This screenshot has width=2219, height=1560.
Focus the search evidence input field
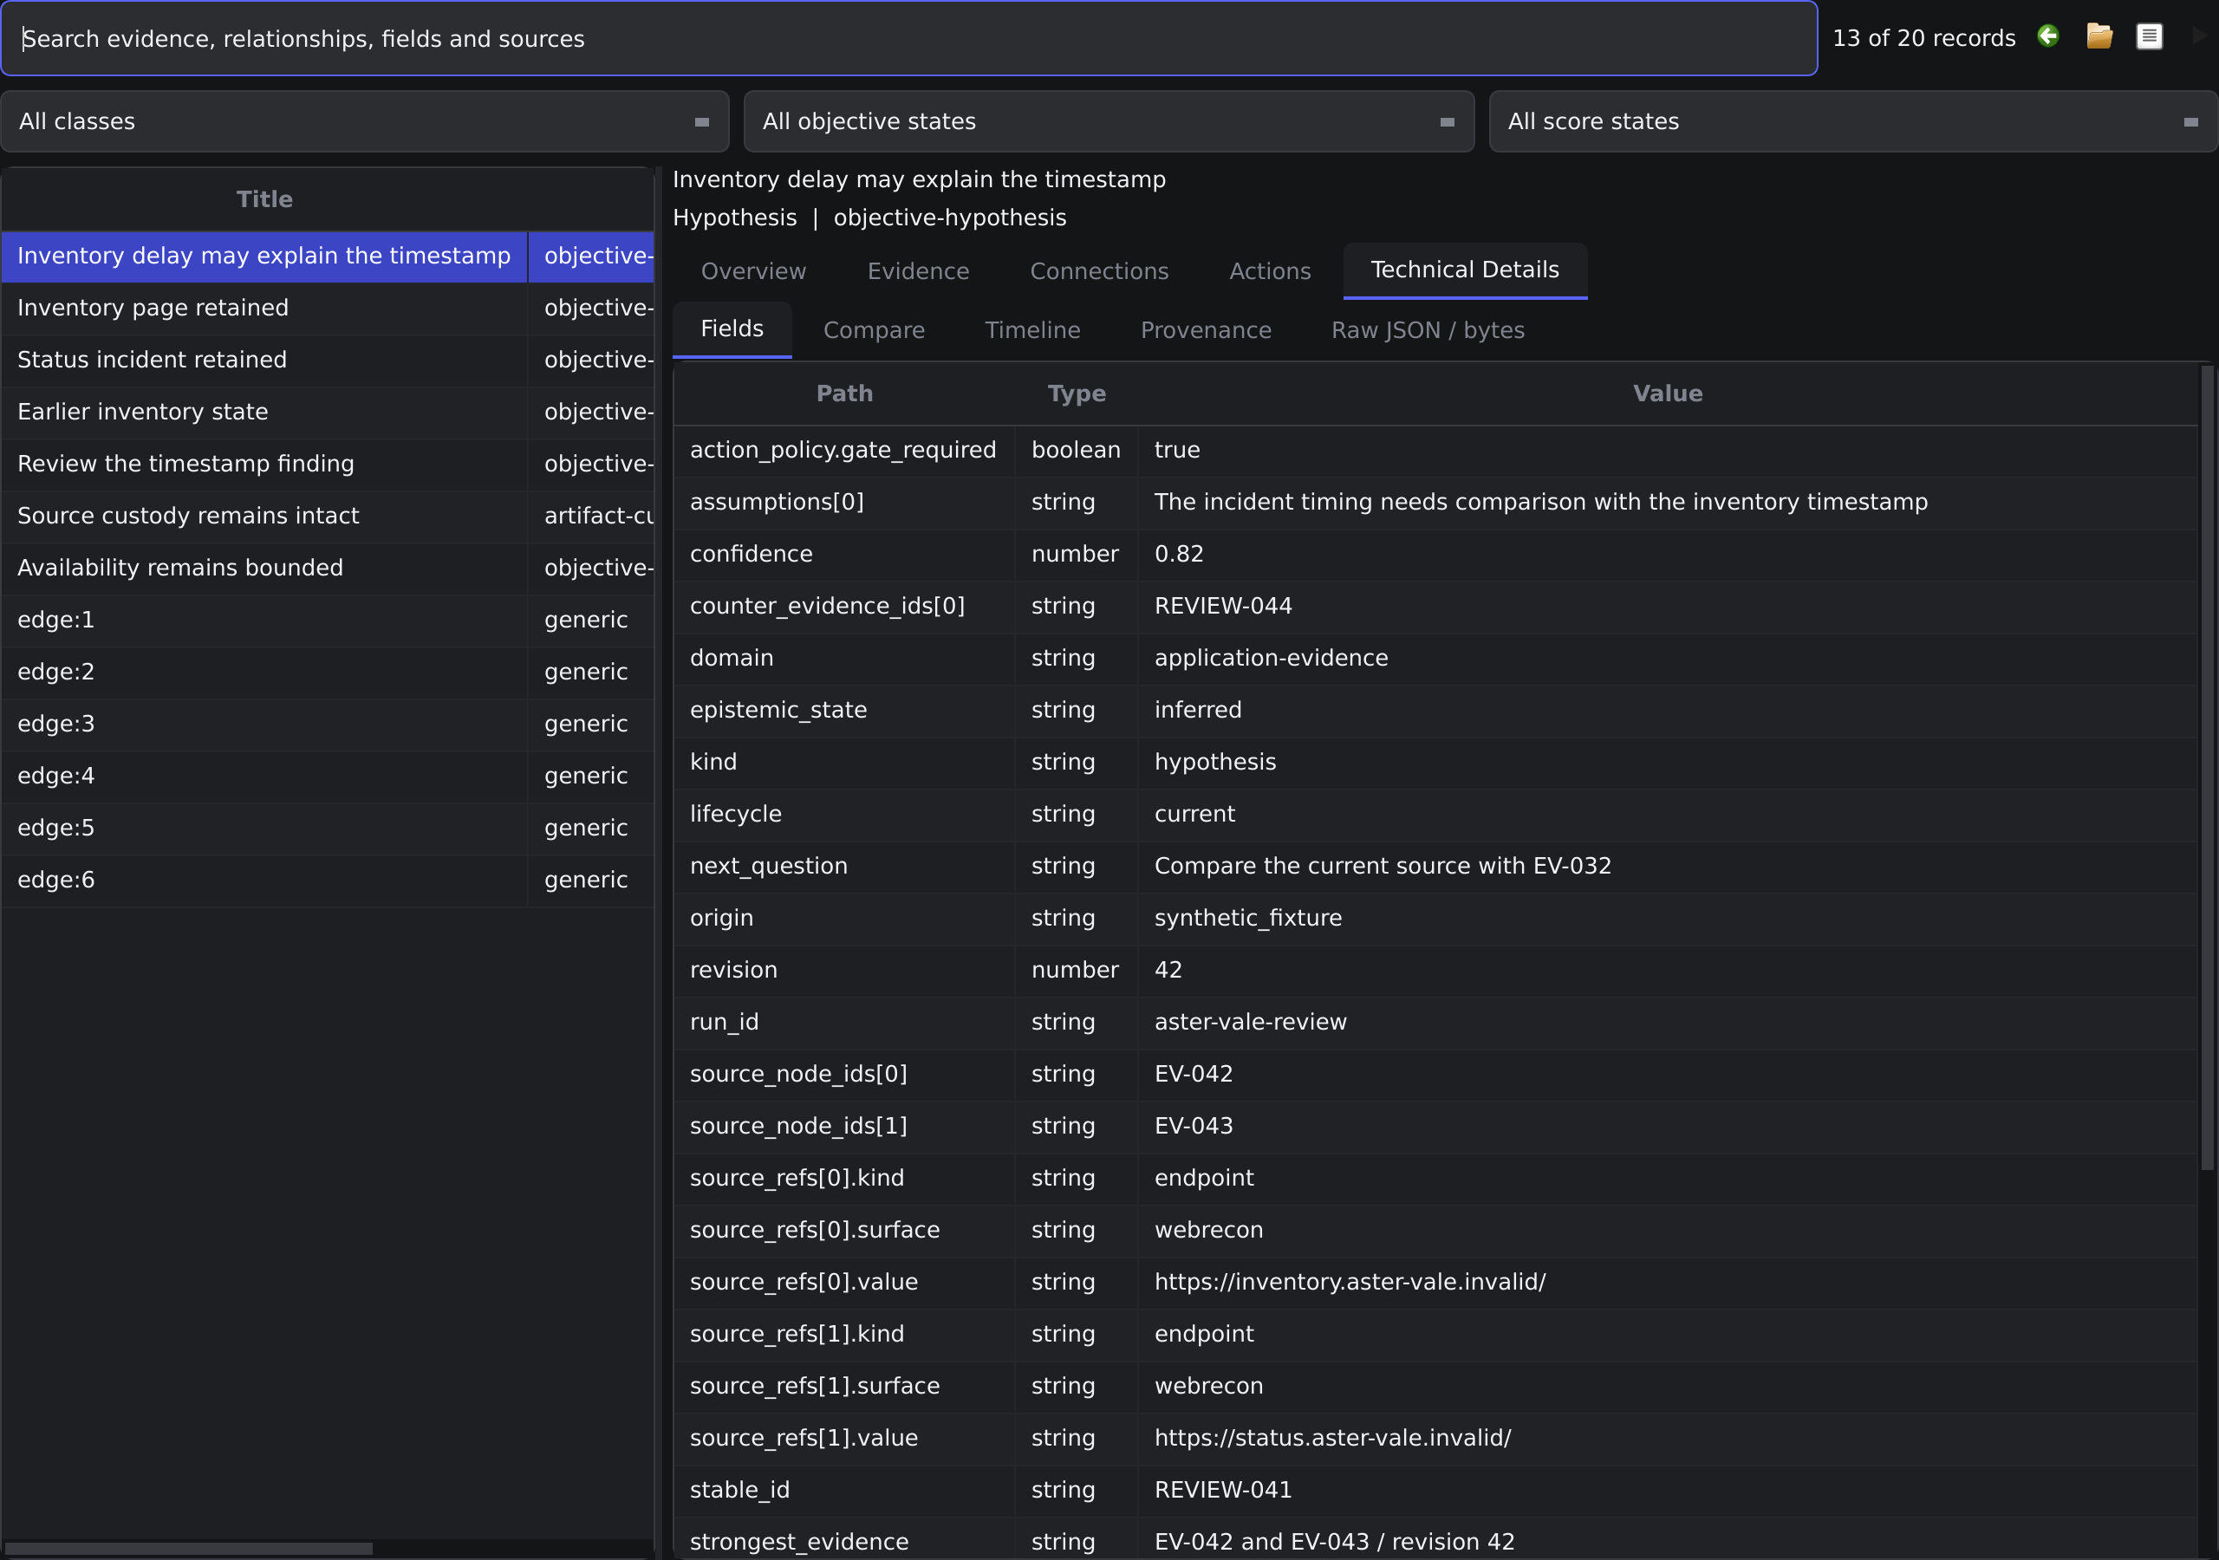908,39
